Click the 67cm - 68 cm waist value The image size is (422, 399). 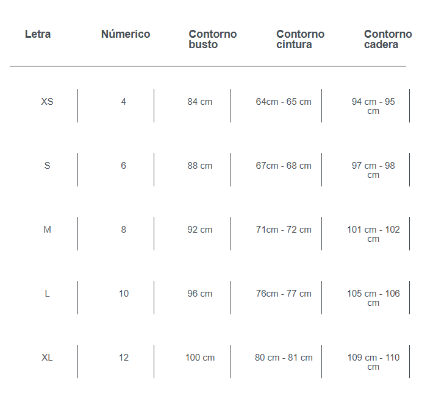point(284,166)
